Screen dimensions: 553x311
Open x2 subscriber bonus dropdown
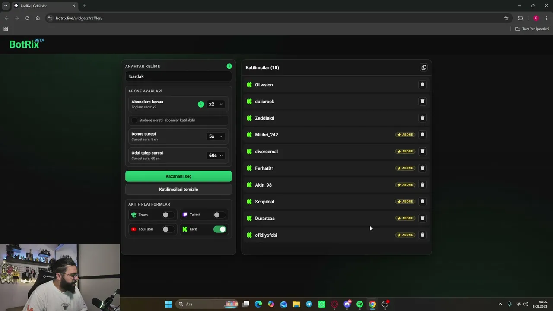pos(216,104)
